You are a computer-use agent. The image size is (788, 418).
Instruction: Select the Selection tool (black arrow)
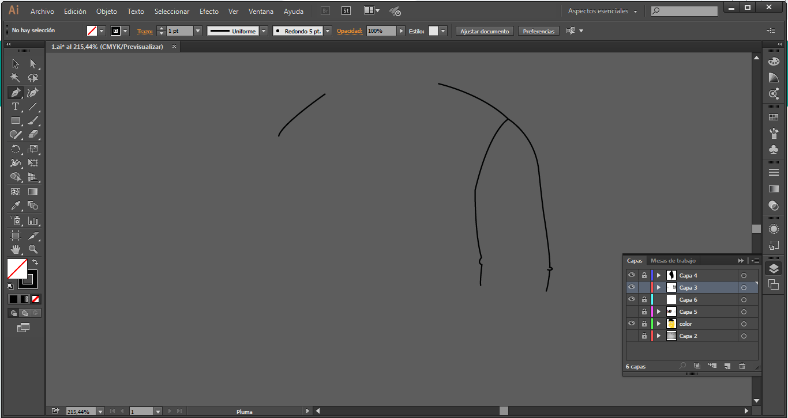tap(16, 64)
